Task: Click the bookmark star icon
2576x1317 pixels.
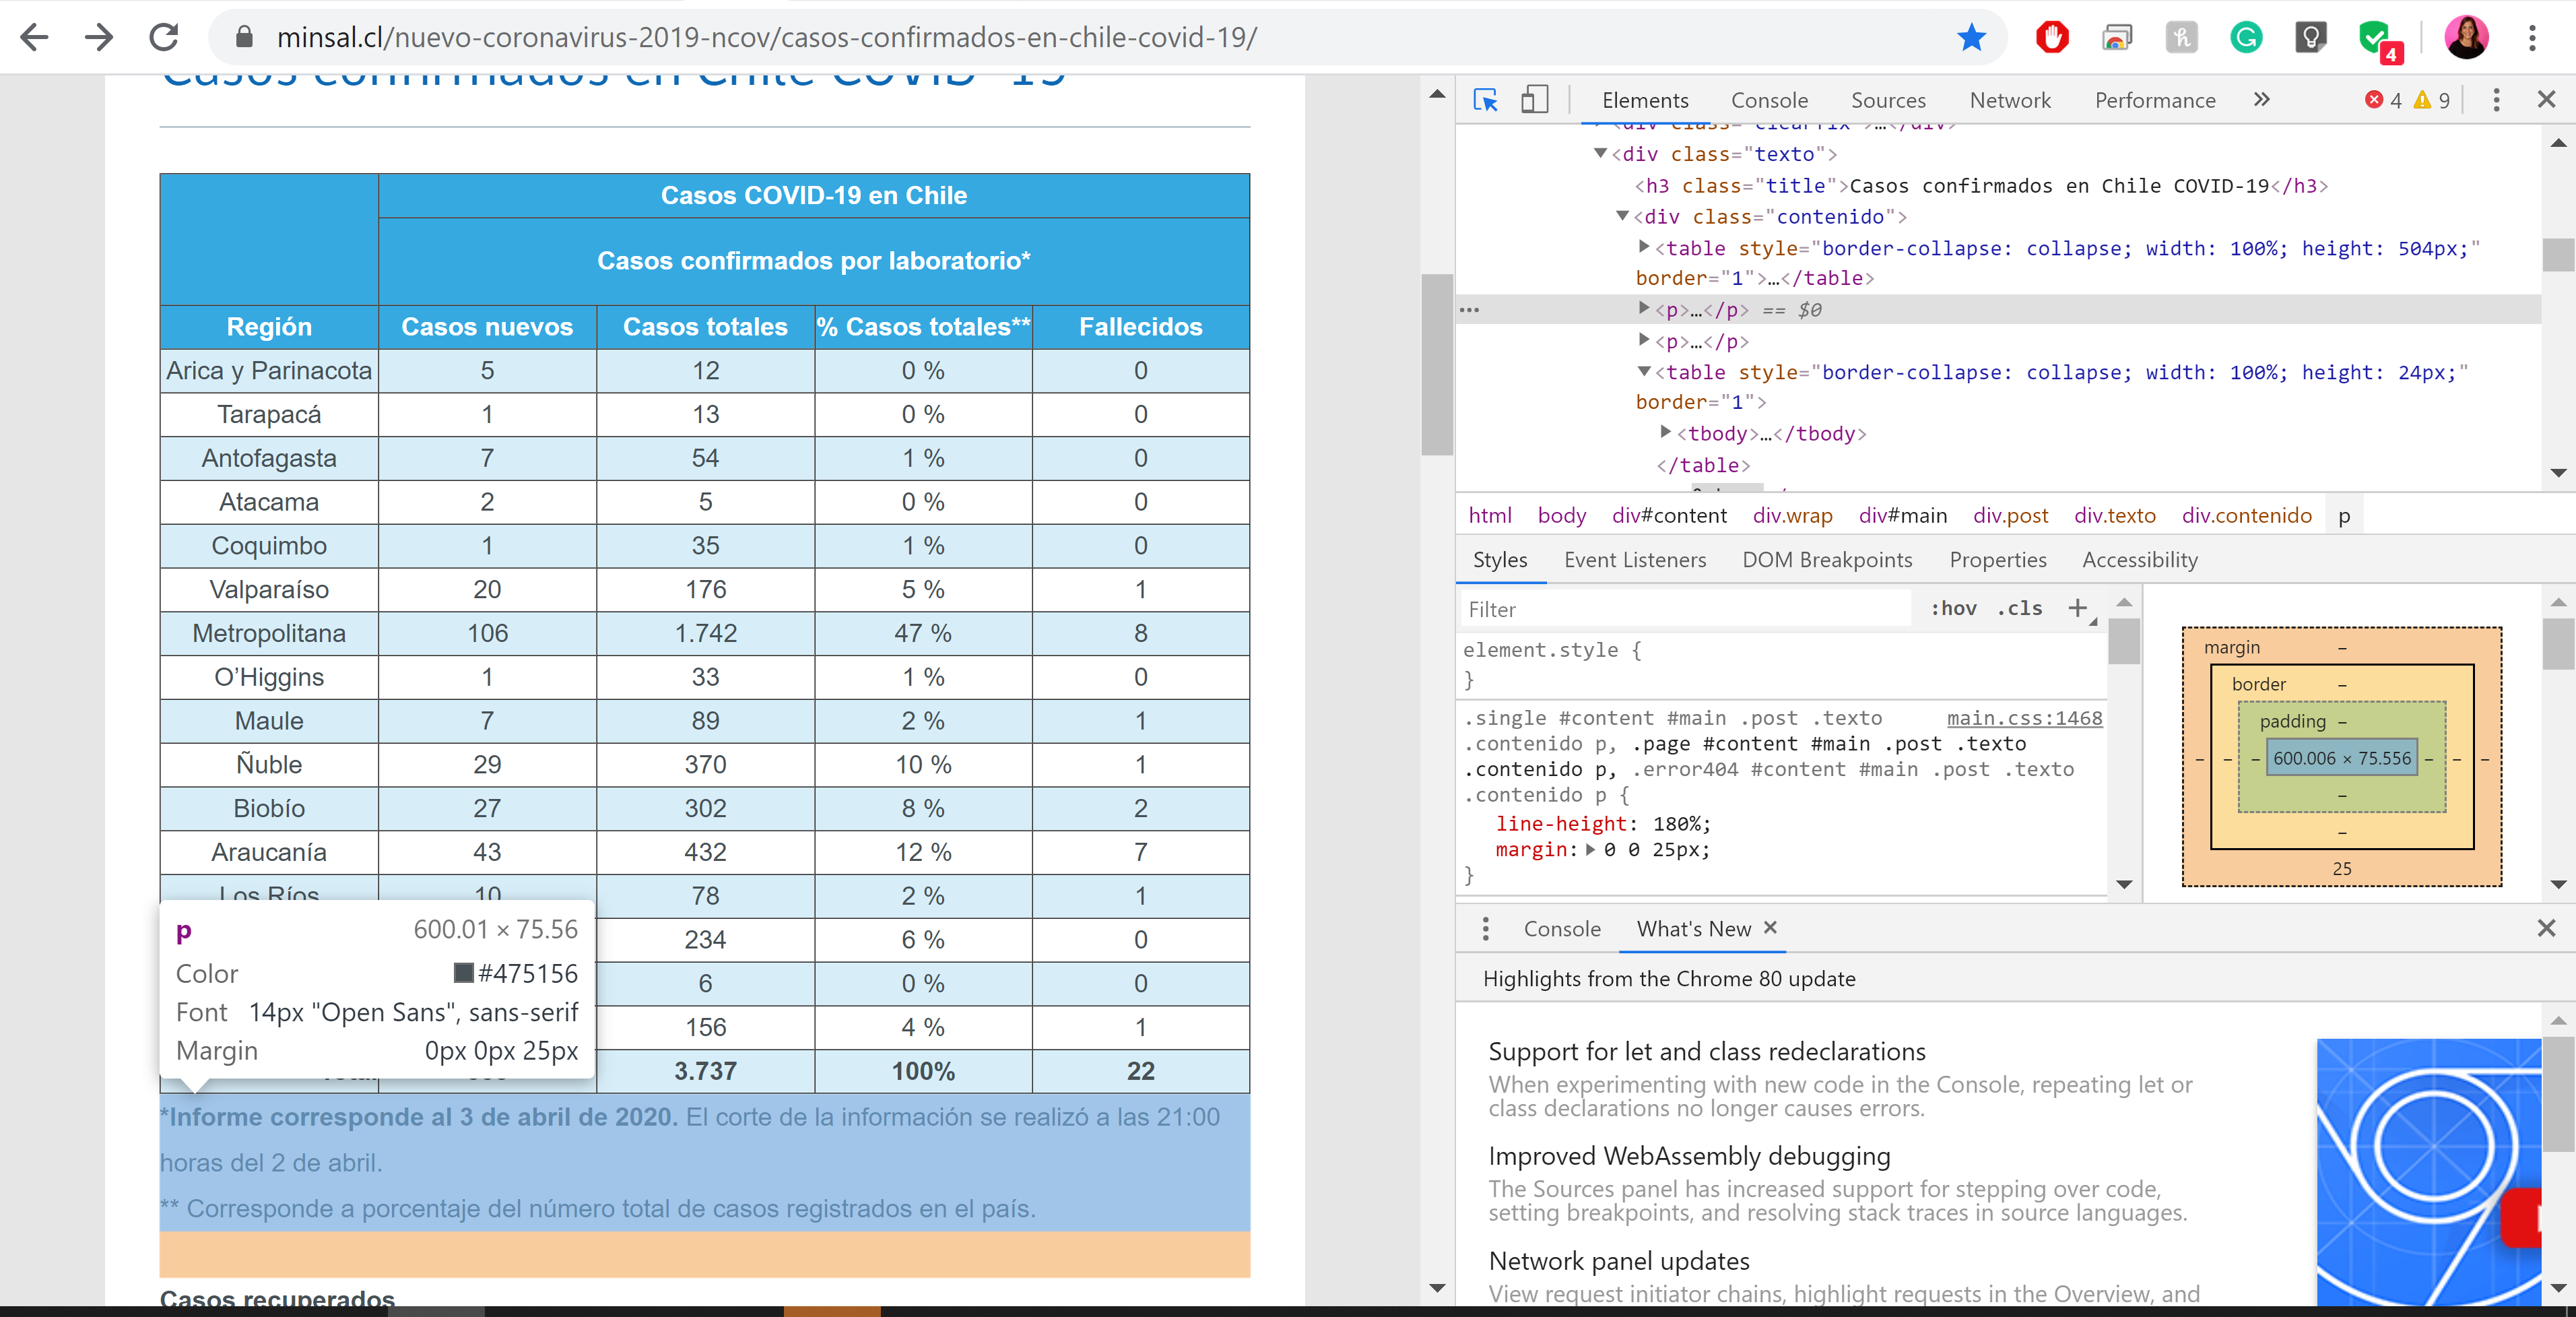Action: click(x=1971, y=38)
